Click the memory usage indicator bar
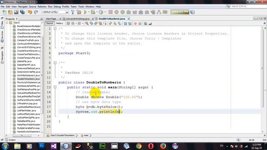Image resolution: width=267 pixels, height=150 pixels. tap(180, 12)
